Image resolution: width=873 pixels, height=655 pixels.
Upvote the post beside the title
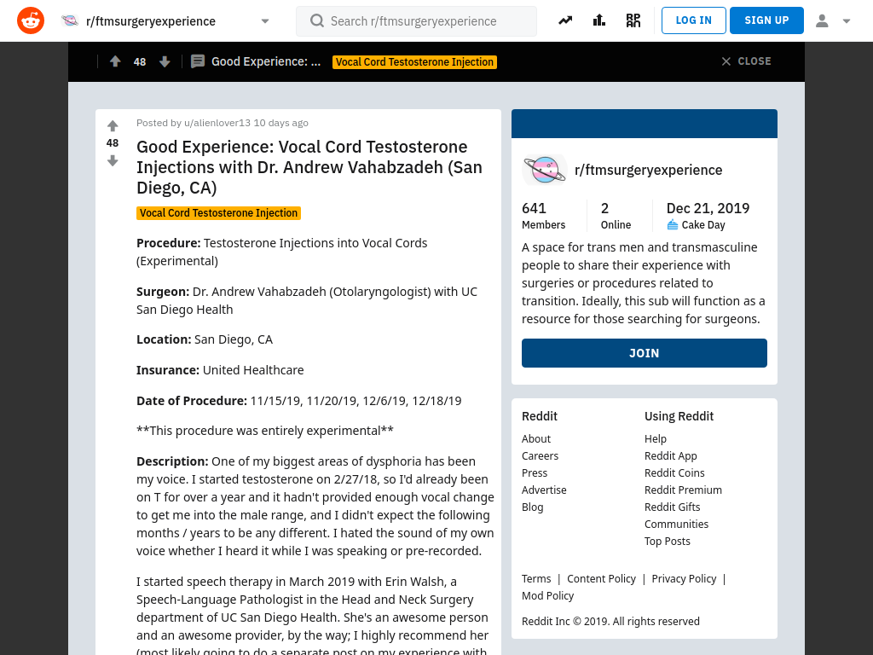pos(113,126)
